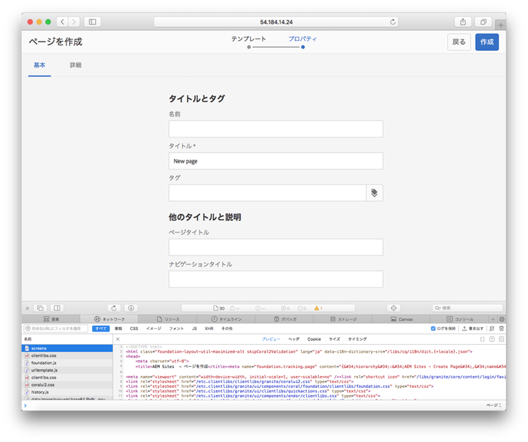Select the CSS network filter
Viewport: 528px width, 442px height.
[134, 329]
